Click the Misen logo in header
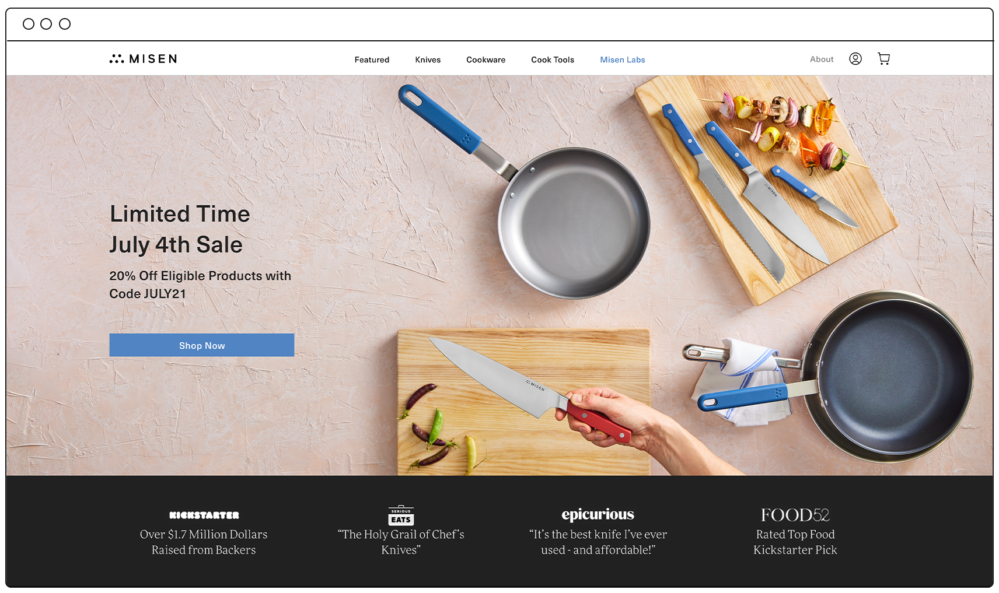Screen dimensions: 999x593 pos(144,59)
